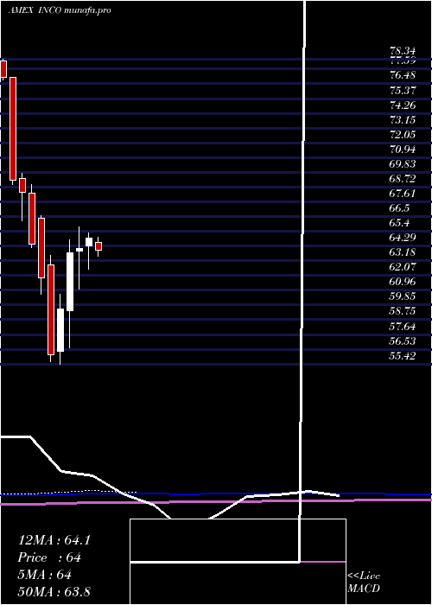Click the 64.29 axis value
432x605 pixels.
pos(403,238)
